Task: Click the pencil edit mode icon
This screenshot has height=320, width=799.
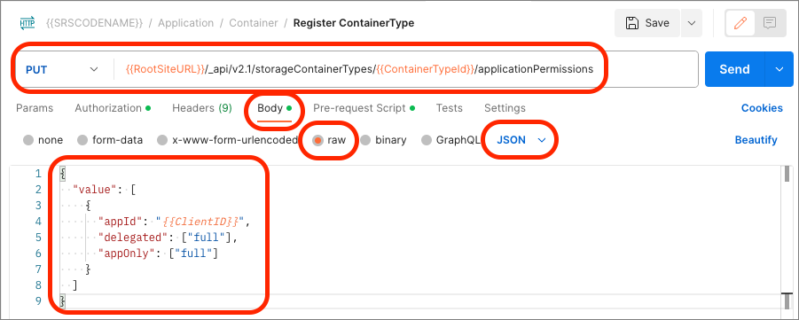Action: 740,23
